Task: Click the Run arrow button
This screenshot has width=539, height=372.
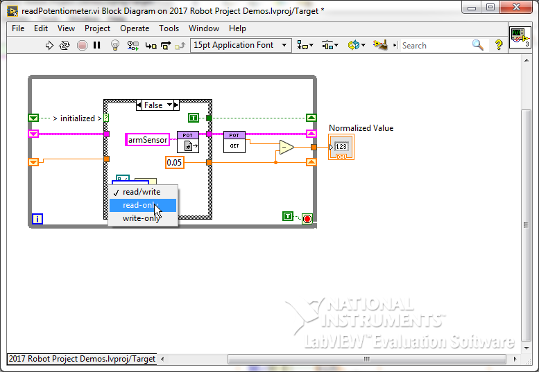Action: pyautogui.click(x=49, y=46)
